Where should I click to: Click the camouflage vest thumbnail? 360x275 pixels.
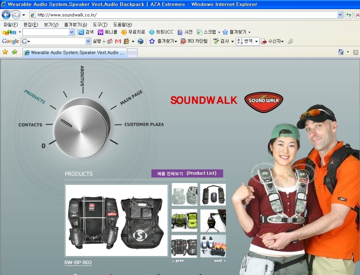click(x=184, y=194)
